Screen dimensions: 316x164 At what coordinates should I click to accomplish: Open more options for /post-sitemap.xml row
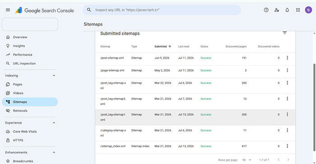(287, 58)
